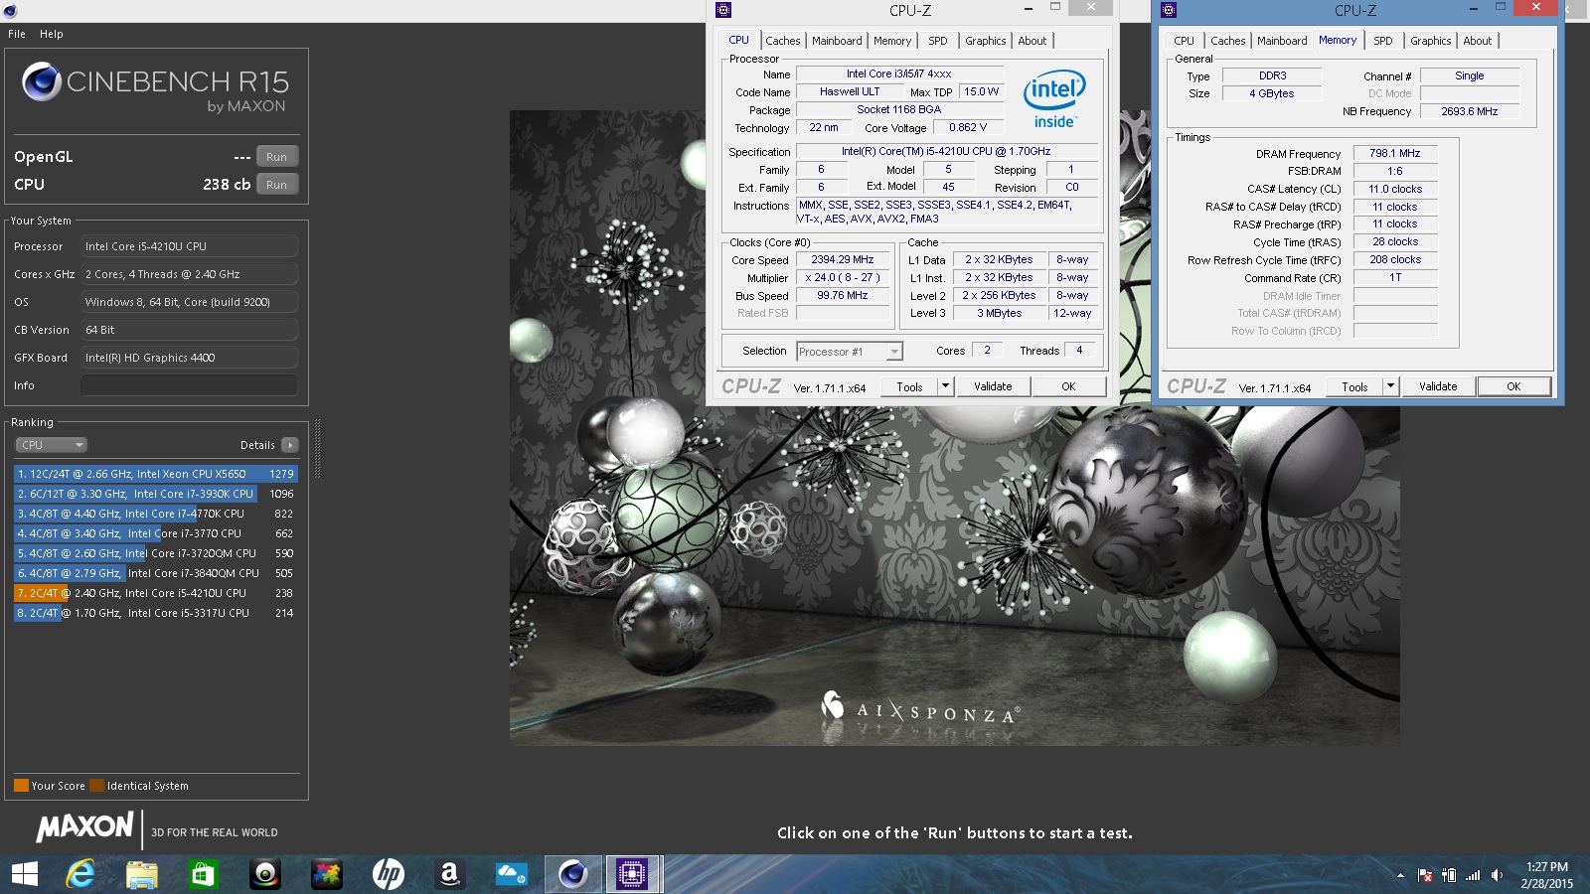The width and height of the screenshot is (1590, 894).
Task: Open SPD tab in Memory-tab CPU-Z window
Action: click(x=1383, y=41)
